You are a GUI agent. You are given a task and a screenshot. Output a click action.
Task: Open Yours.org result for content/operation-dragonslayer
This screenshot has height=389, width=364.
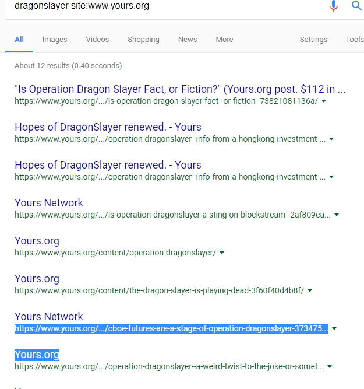[37, 241]
